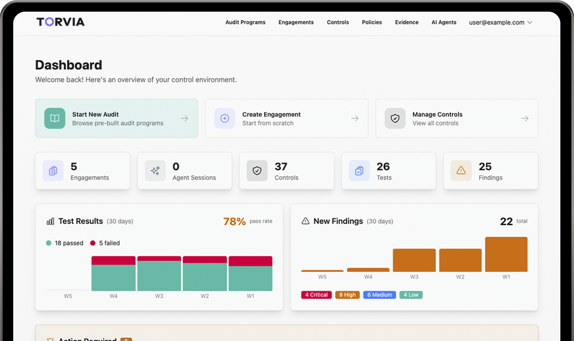The image size is (574, 341).
Task: Click the arrow on the Start New Audit card
Action: point(185,118)
